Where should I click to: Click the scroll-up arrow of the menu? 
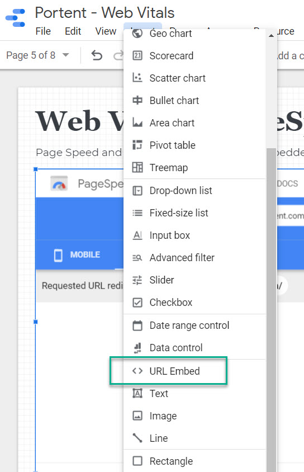pos(271,36)
